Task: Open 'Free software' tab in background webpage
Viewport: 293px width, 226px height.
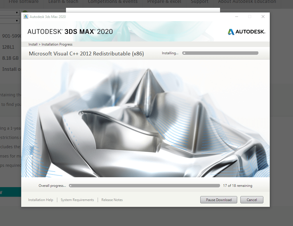Action: [x=24, y=2]
